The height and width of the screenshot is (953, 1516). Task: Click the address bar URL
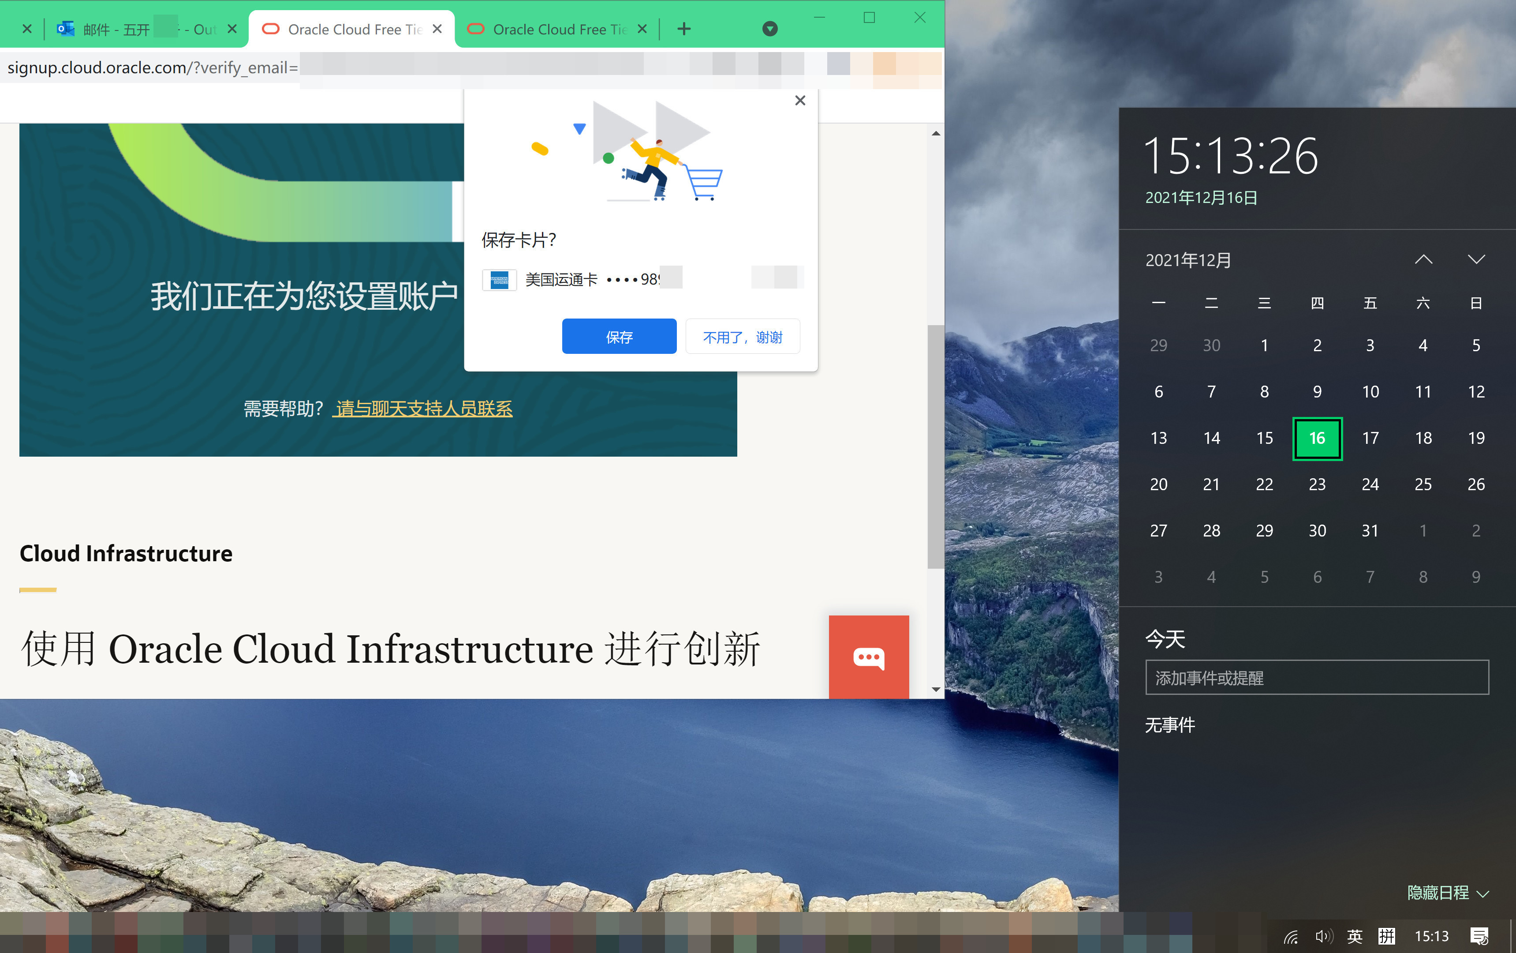point(153,68)
